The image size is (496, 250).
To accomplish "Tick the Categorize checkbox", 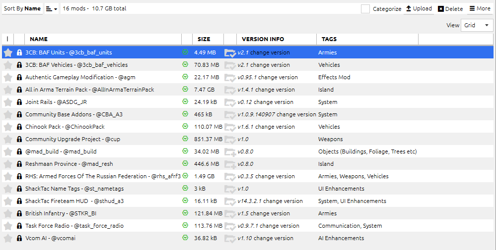I will (x=365, y=9).
